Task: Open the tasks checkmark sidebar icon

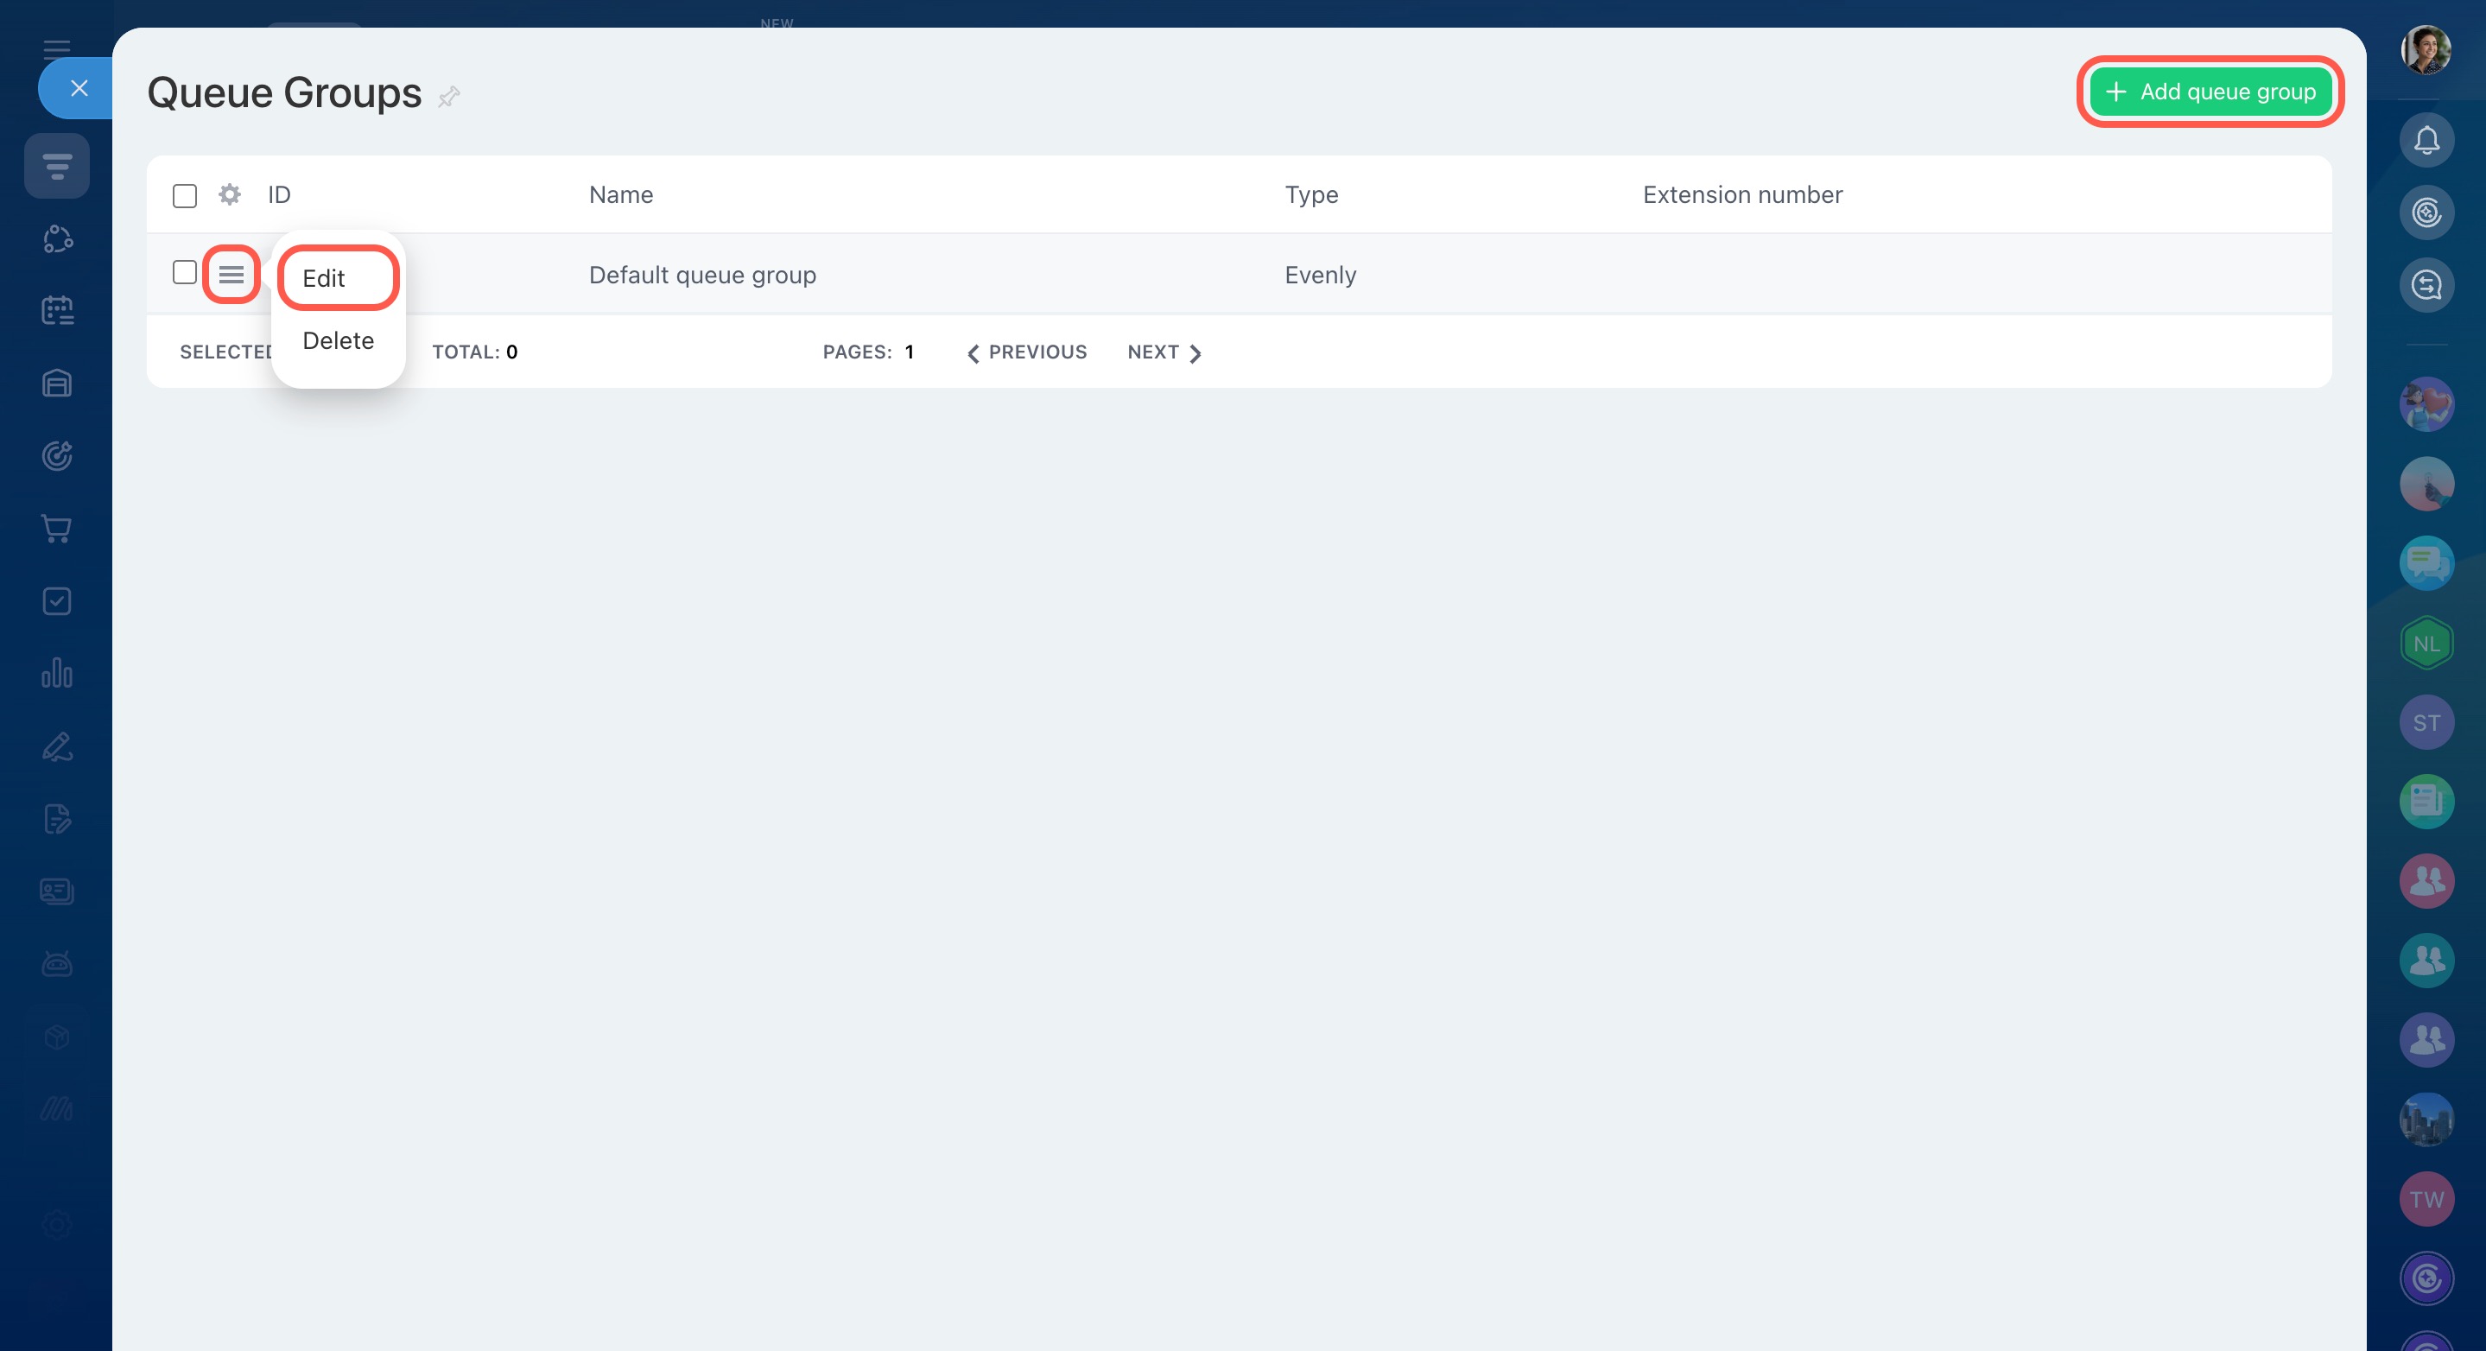Action: point(57,601)
